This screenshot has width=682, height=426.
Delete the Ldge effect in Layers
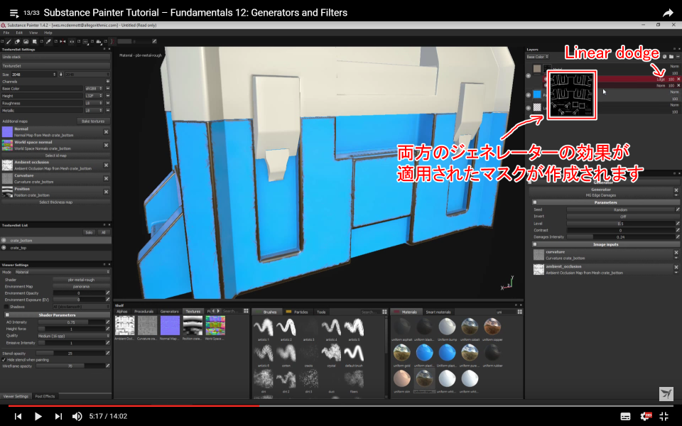click(678, 79)
